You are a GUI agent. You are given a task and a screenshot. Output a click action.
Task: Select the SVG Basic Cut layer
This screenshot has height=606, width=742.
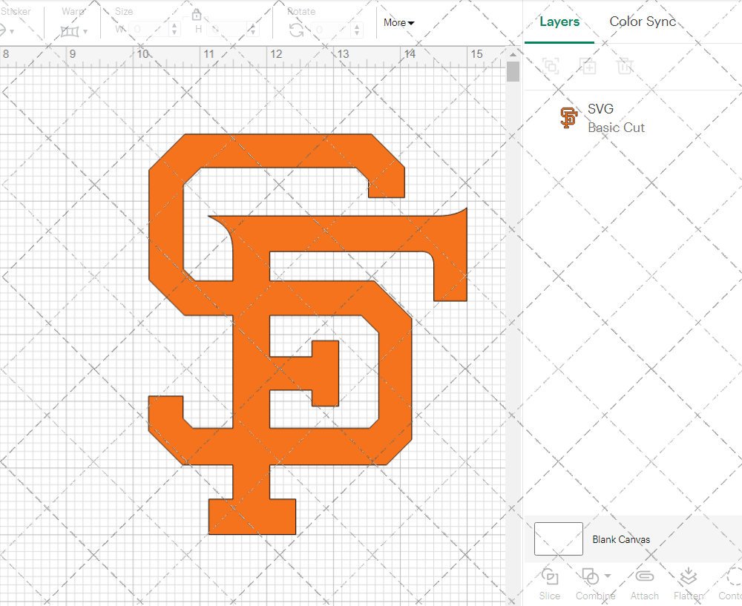click(616, 118)
